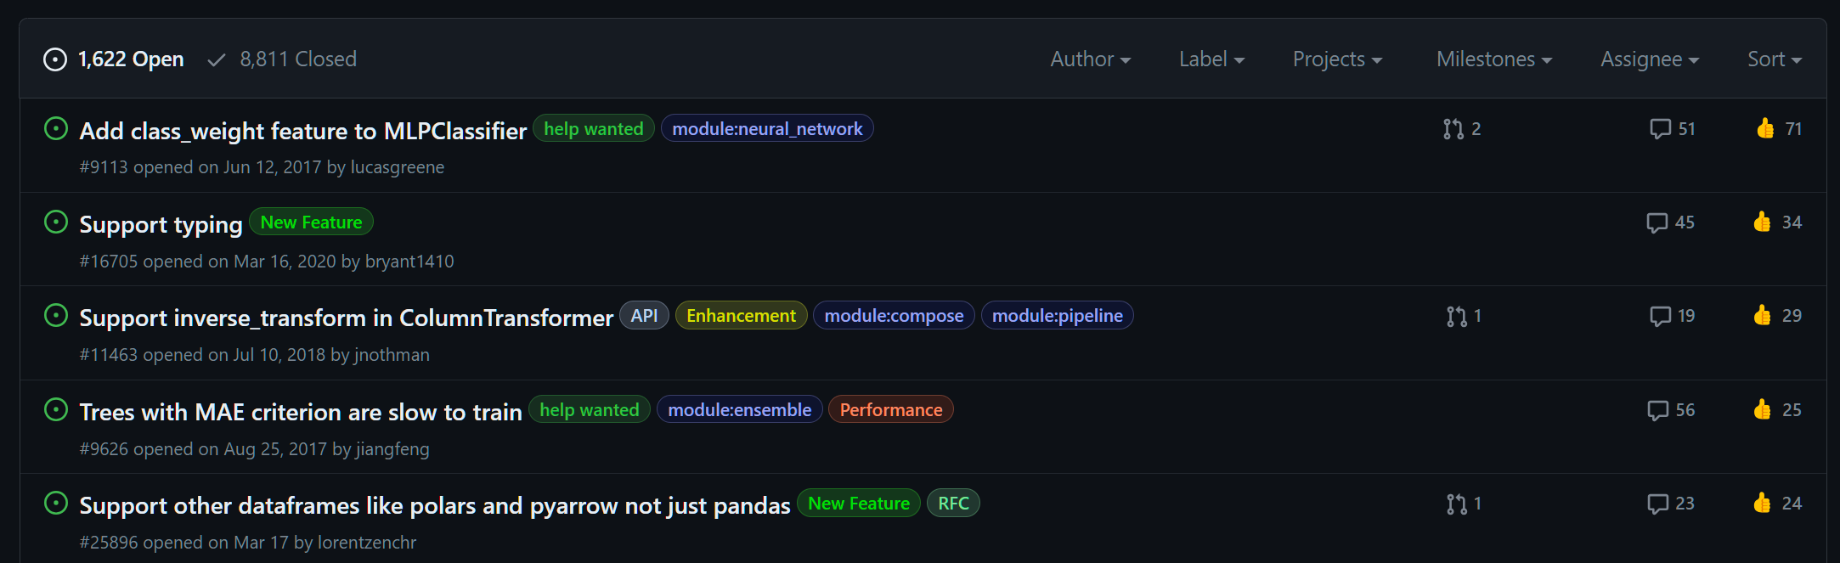Click the open issue icon beside MLPClassifier issue
Screen dimensions: 1840x563
click(56, 127)
